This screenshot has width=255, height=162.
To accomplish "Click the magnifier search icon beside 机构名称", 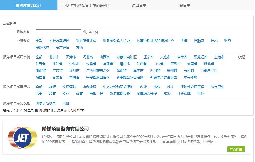I will click(x=85, y=32).
